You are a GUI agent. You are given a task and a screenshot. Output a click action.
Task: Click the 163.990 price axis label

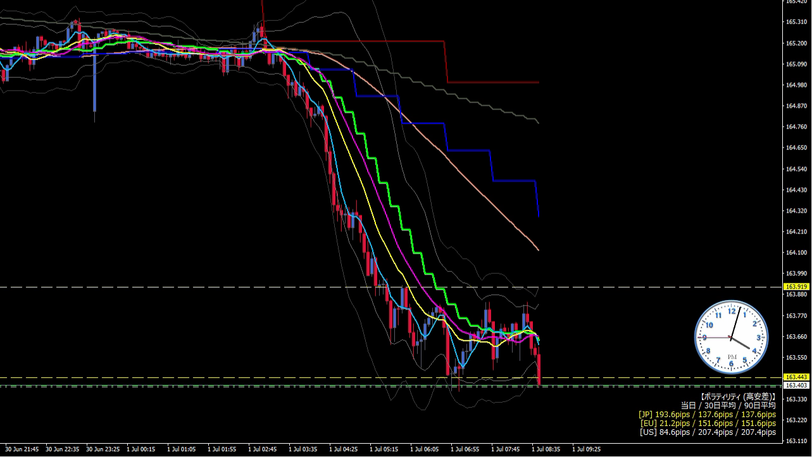click(796, 273)
